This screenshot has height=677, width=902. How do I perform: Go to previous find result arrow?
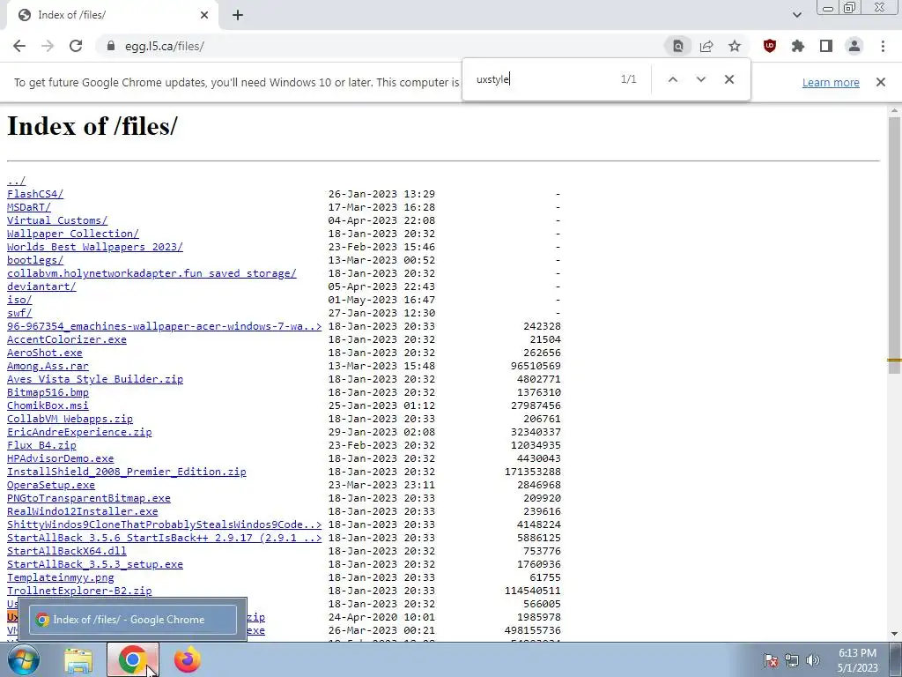point(672,79)
